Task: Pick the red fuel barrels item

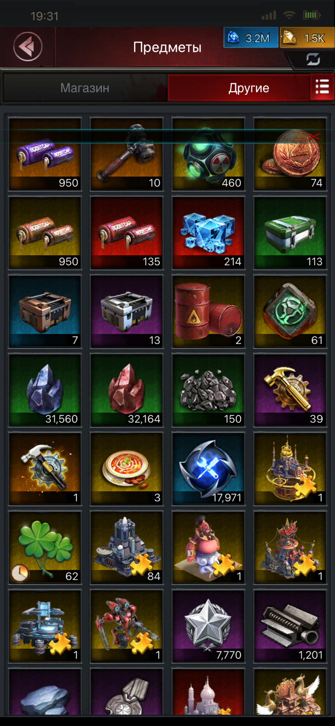Action: tap(208, 311)
